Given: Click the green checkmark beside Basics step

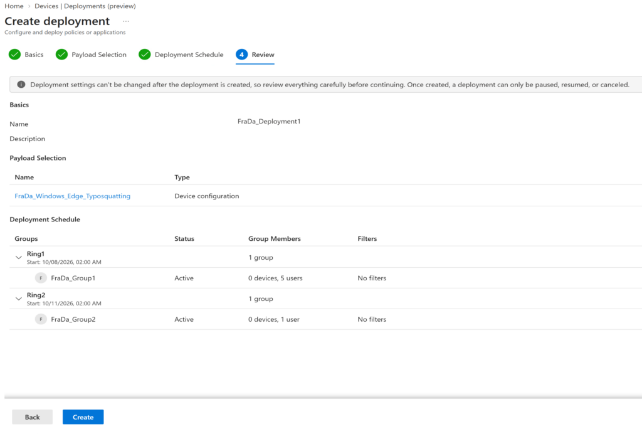Looking at the screenshot, I should 15,55.
